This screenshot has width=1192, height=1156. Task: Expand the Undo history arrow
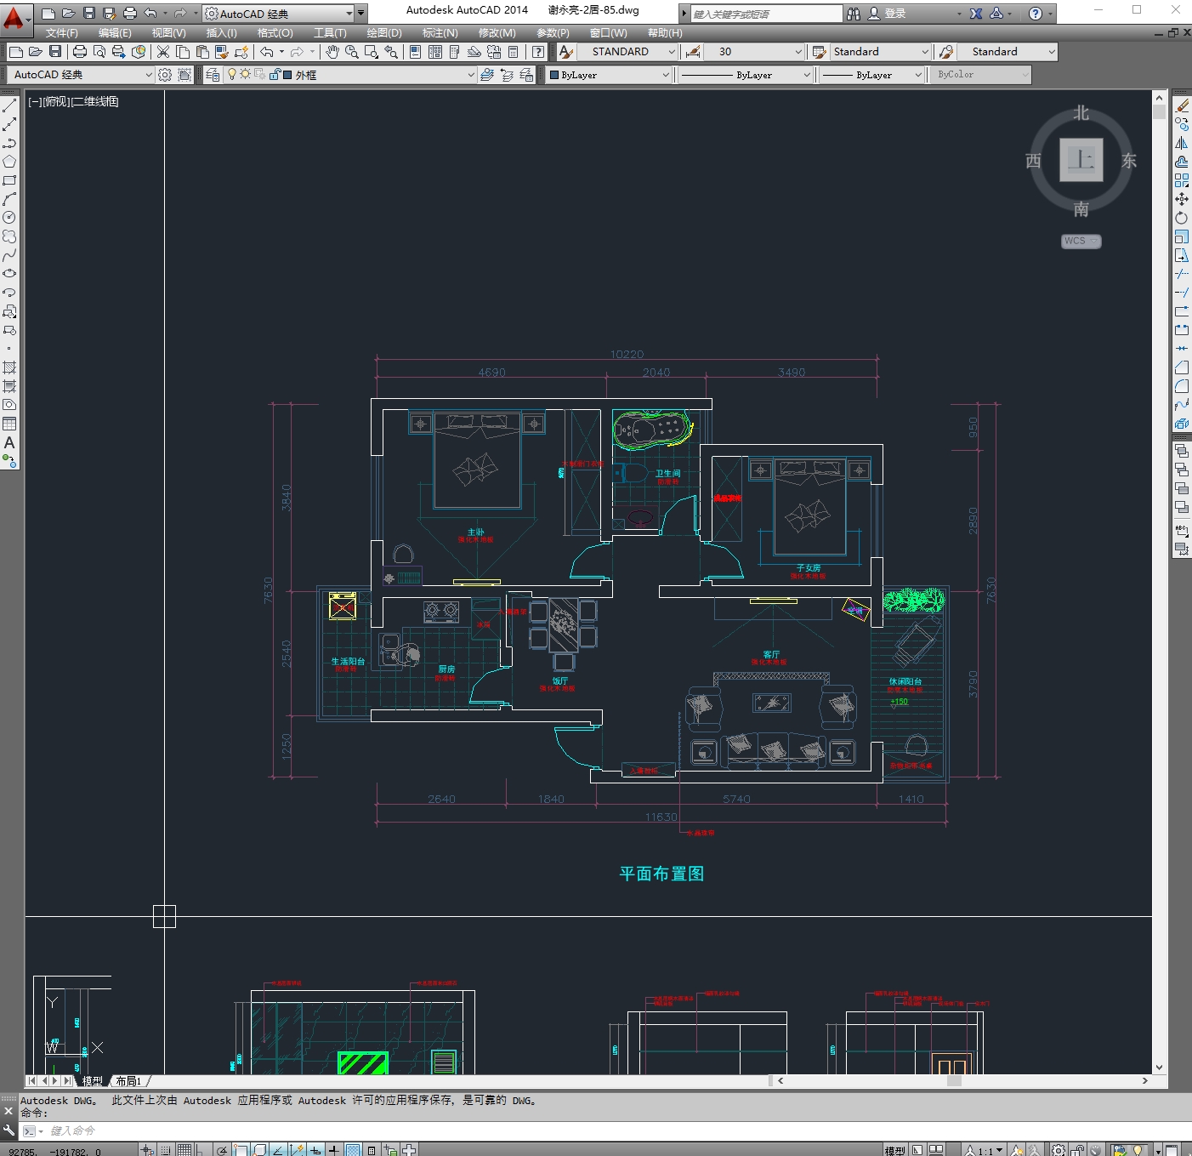pos(282,52)
